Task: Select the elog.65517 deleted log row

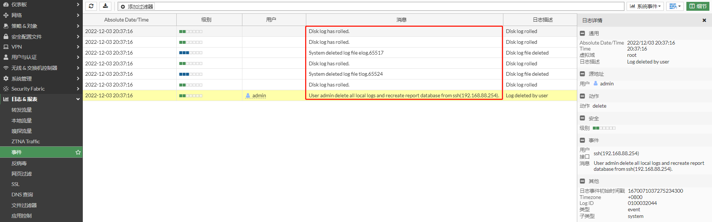Action: (x=346, y=53)
